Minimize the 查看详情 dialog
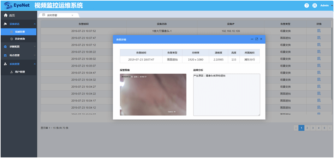The image size is (334, 158). click(252, 39)
